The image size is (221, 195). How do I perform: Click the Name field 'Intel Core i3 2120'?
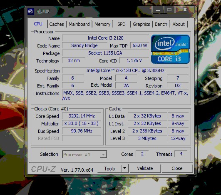[x=105, y=38]
